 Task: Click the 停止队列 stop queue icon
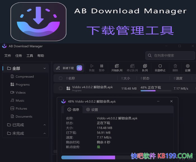[132, 66]
